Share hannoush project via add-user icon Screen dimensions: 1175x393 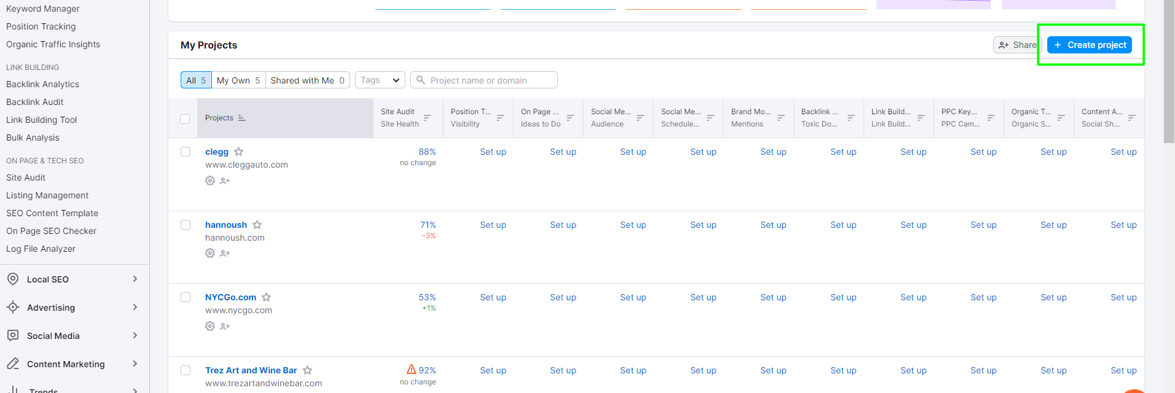(225, 253)
